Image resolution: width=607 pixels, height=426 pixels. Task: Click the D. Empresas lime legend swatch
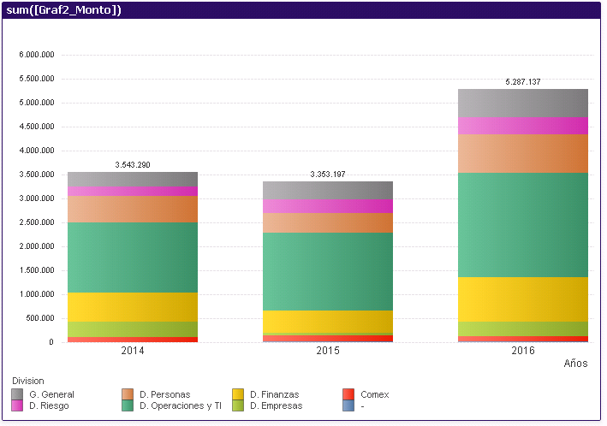pos(238,405)
